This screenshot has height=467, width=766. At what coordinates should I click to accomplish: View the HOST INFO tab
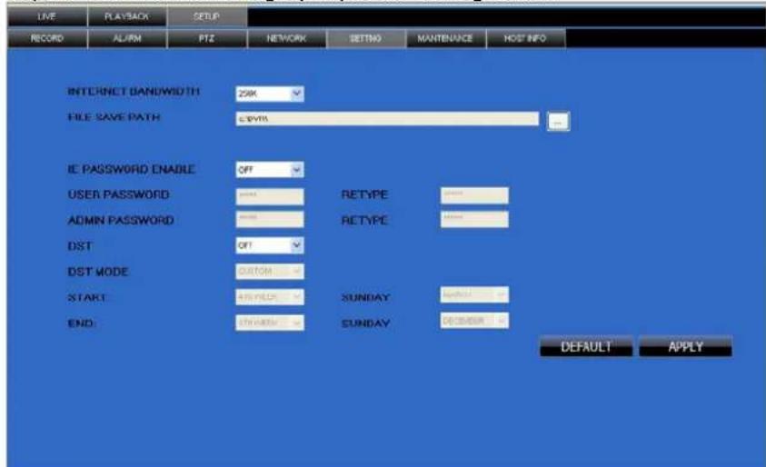525,38
